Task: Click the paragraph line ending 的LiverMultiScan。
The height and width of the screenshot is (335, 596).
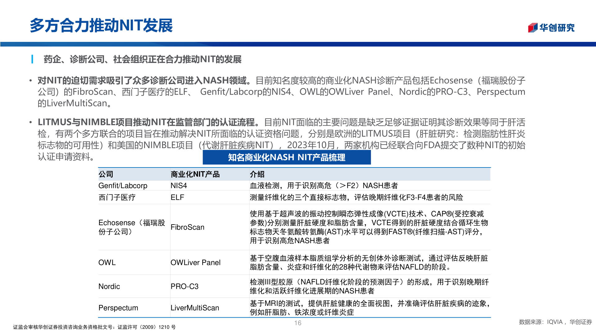Action: coord(74,103)
